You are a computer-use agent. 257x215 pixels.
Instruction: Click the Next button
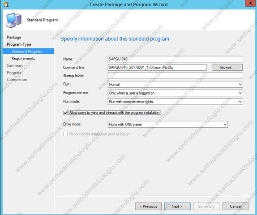tap(177, 206)
